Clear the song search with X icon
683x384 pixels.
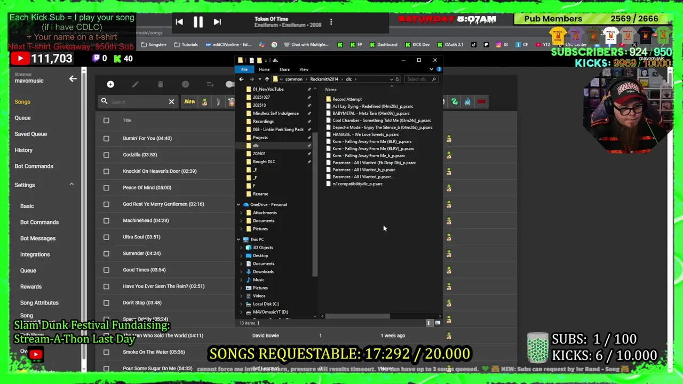(x=171, y=101)
